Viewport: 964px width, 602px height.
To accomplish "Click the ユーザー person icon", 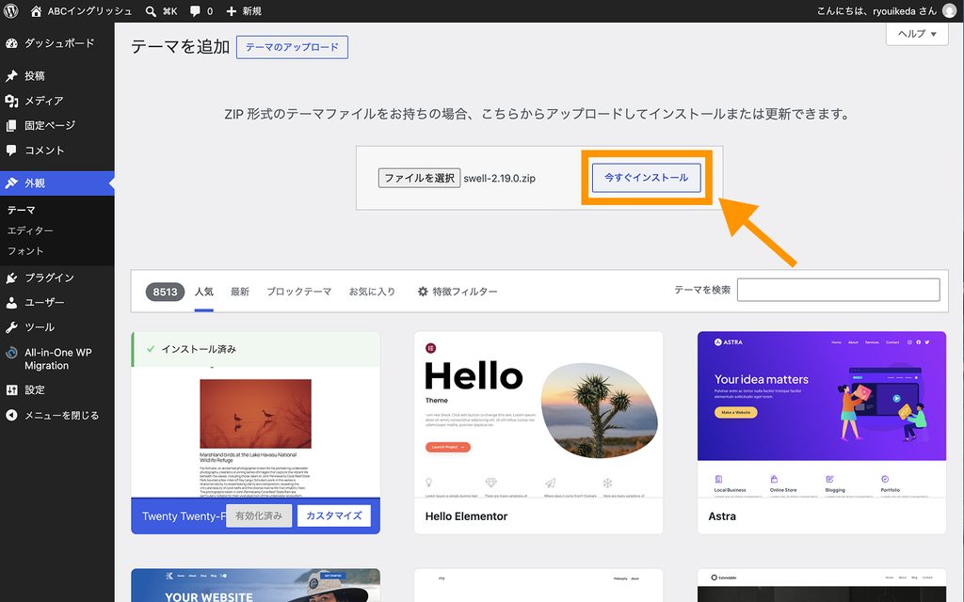I will [11, 302].
